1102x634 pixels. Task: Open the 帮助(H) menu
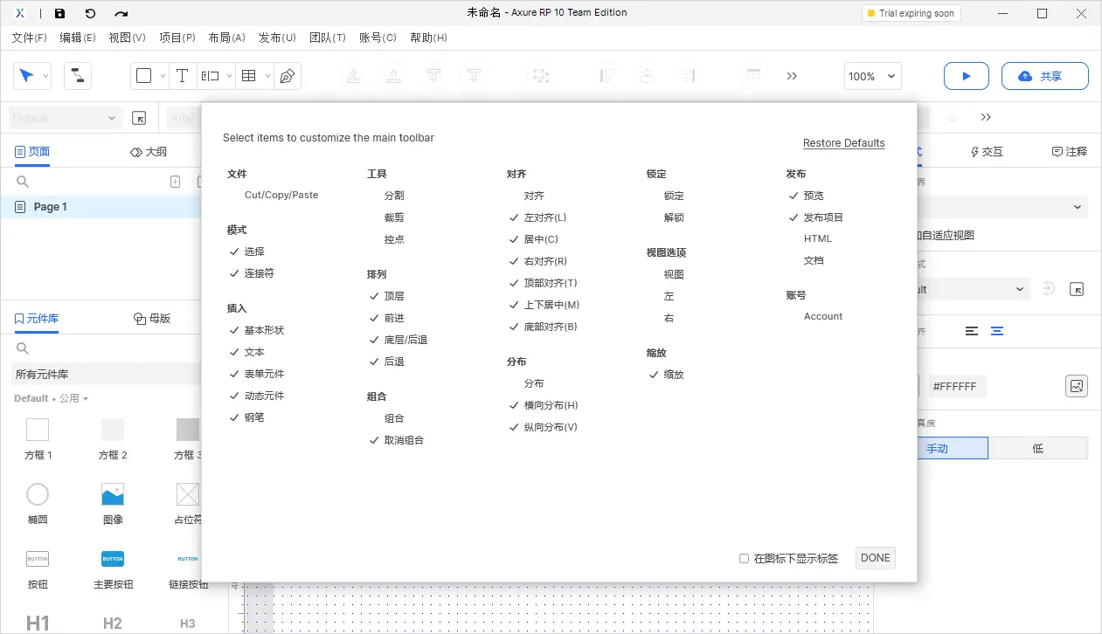click(x=428, y=38)
